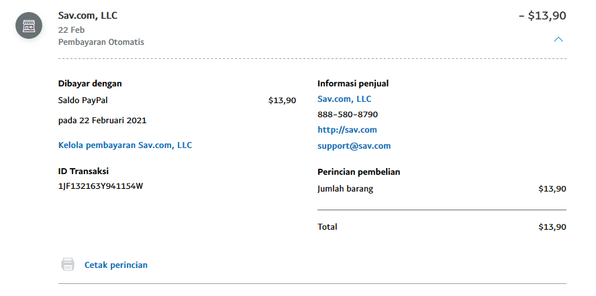Open the Sav.com, LLC seller link

[344, 99]
